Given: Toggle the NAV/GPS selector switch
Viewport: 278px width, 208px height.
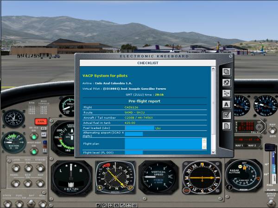Looking at the screenshot, I should coord(272,130).
